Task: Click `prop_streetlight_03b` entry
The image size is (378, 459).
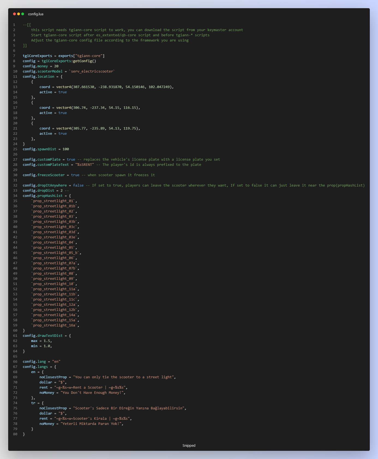Action: coord(55,222)
